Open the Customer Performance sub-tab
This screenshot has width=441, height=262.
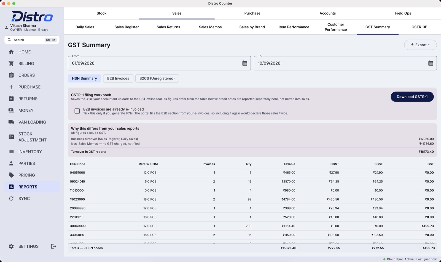[336, 27]
